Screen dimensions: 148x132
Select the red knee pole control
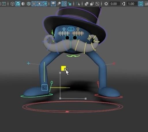pos(114,63)
